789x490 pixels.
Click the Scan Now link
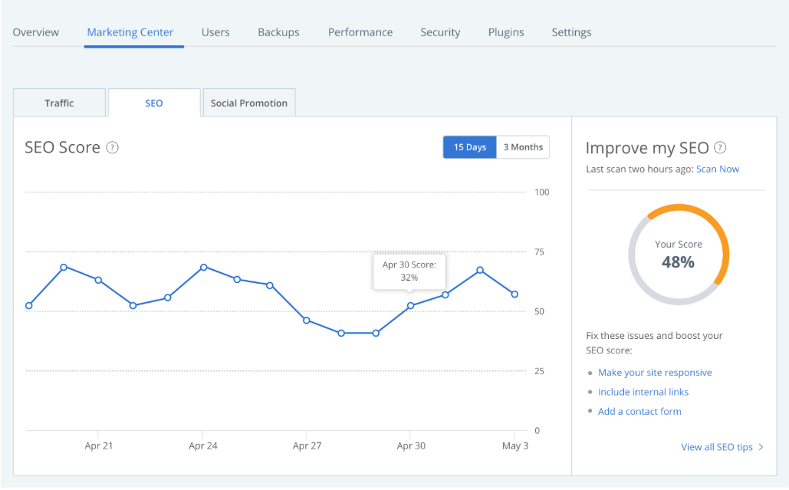click(x=718, y=169)
